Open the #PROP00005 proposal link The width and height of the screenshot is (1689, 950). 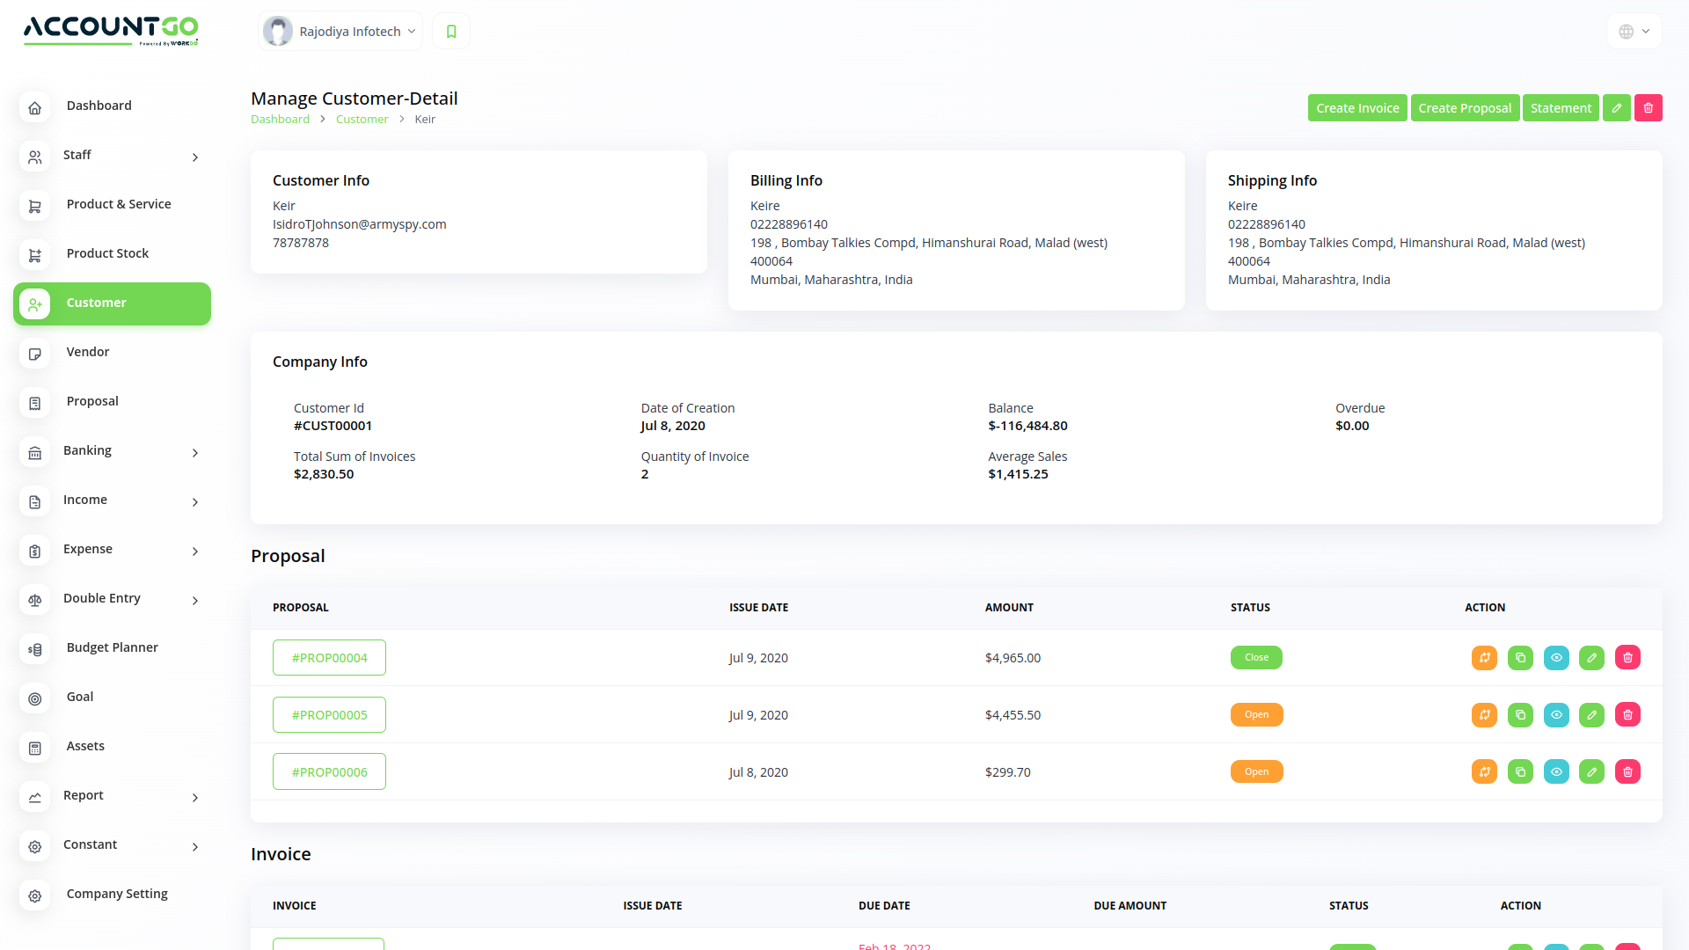pyautogui.click(x=329, y=715)
